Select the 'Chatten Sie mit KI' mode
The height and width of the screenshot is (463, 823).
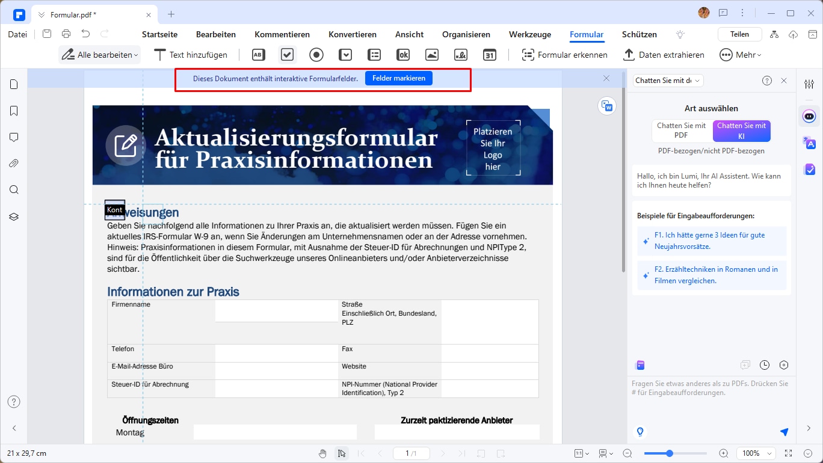coord(741,130)
